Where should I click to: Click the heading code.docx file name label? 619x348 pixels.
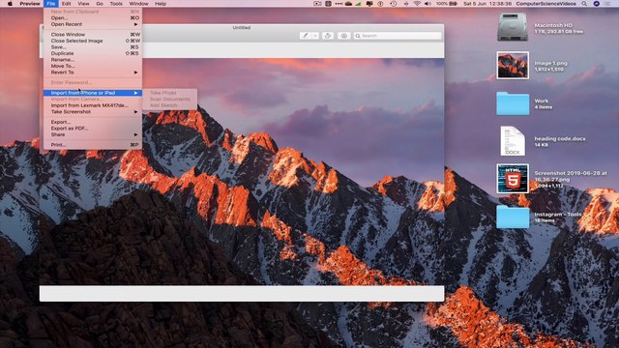tap(560, 139)
